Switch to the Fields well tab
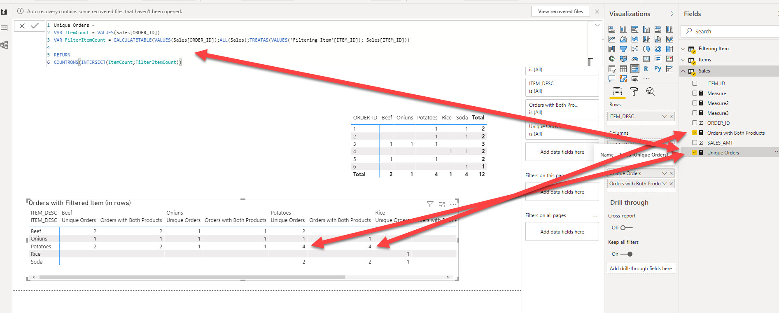This screenshot has width=779, height=313. tap(618, 91)
